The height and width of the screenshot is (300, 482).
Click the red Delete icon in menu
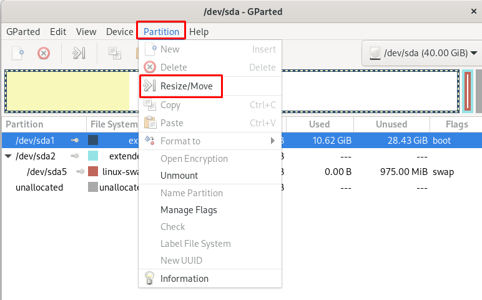150,67
